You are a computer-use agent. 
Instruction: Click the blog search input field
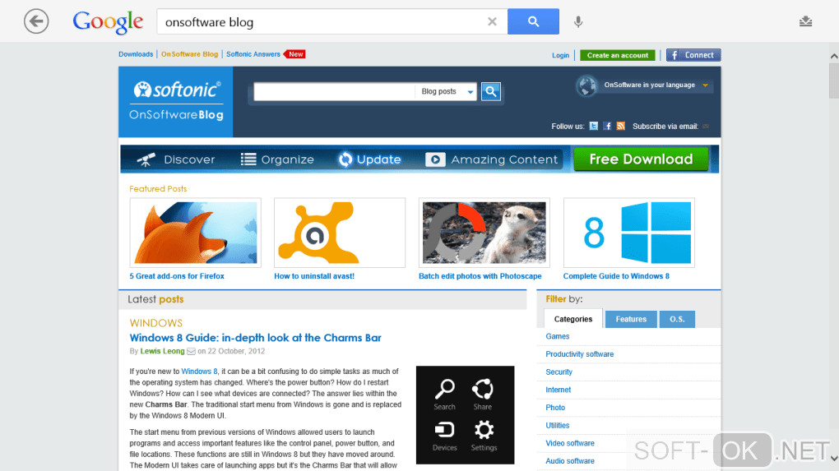pos(334,91)
